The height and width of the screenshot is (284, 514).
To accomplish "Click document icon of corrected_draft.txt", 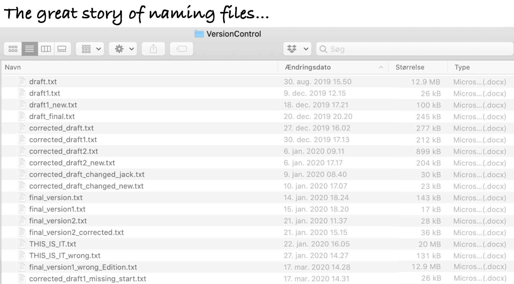I will click(x=22, y=128).
